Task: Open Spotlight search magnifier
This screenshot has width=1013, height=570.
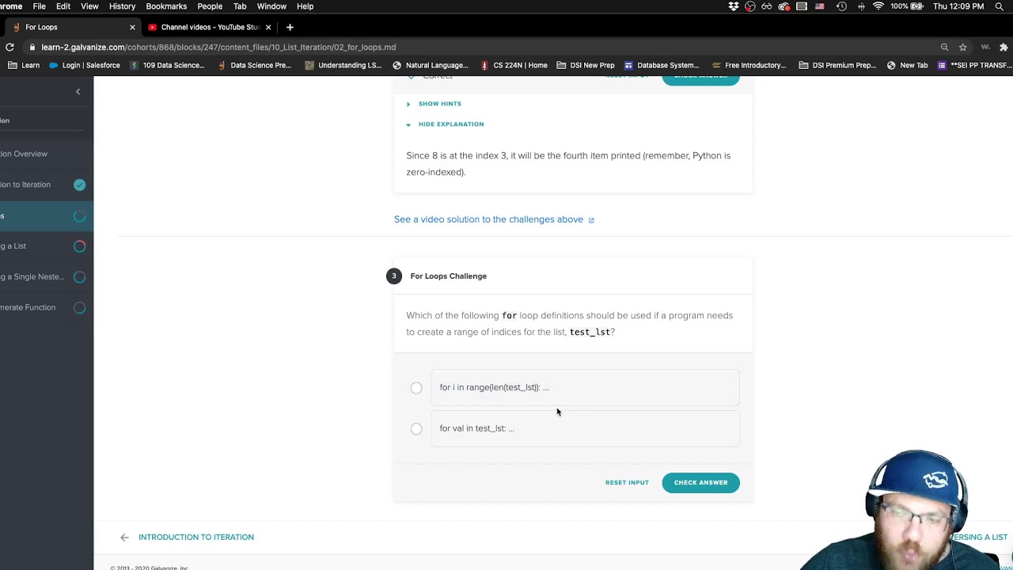Action: tap(1000, 6)
